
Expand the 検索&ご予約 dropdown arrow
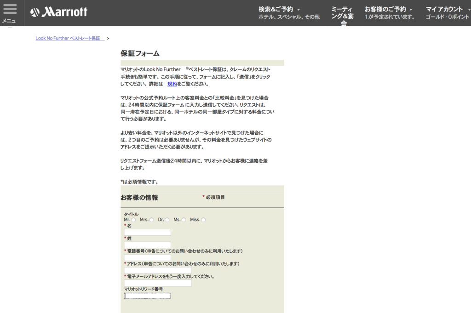tap(299, 10)
